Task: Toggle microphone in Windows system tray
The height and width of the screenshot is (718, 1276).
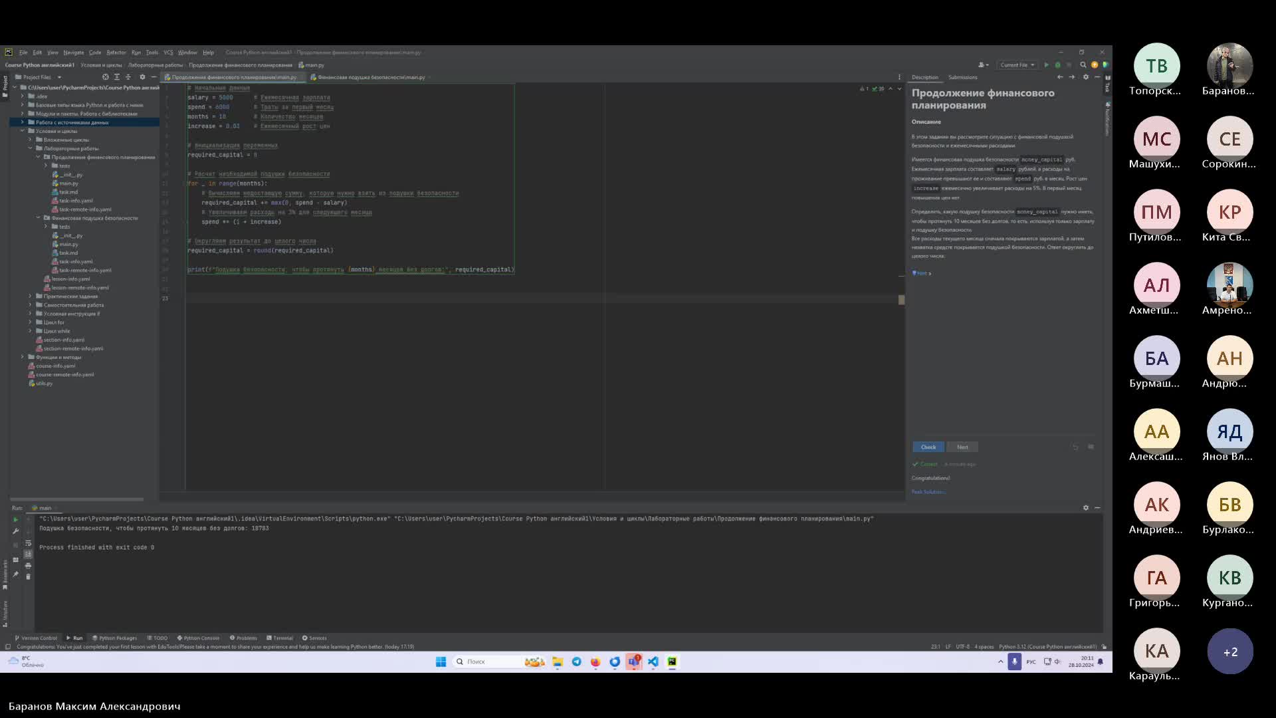Action: pyautogui.click(x=1014, y=661)
